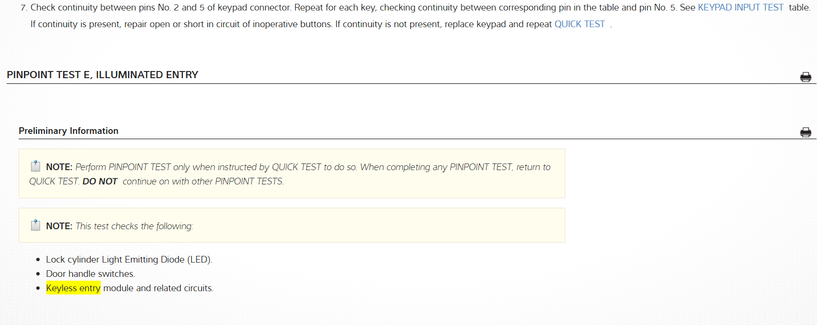Click the 'NOTE:' label before 'This test checks'
Viewport: 817px width, 325px height.
click(x=59, y=226)
